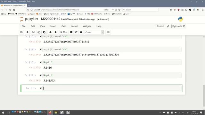Interrupt the kernel with the stop icon
Screen dimensions: 205x115
point(71,32)
